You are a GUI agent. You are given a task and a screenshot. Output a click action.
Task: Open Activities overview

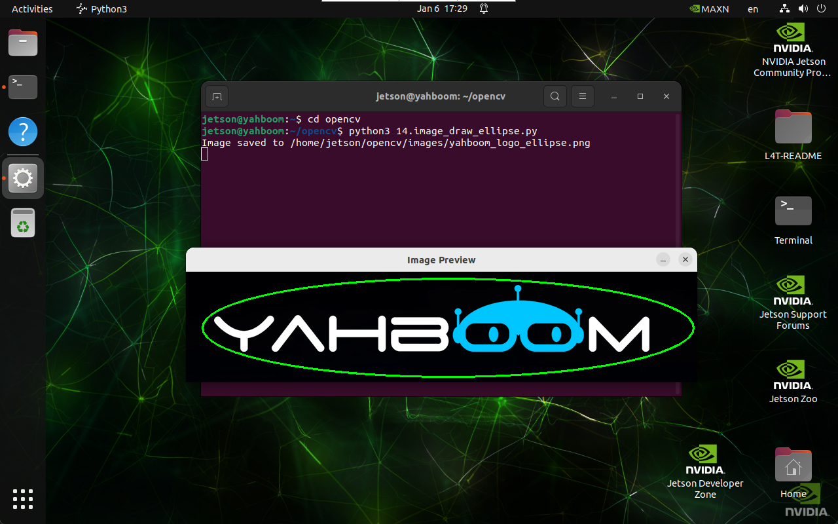click(32, 9)
